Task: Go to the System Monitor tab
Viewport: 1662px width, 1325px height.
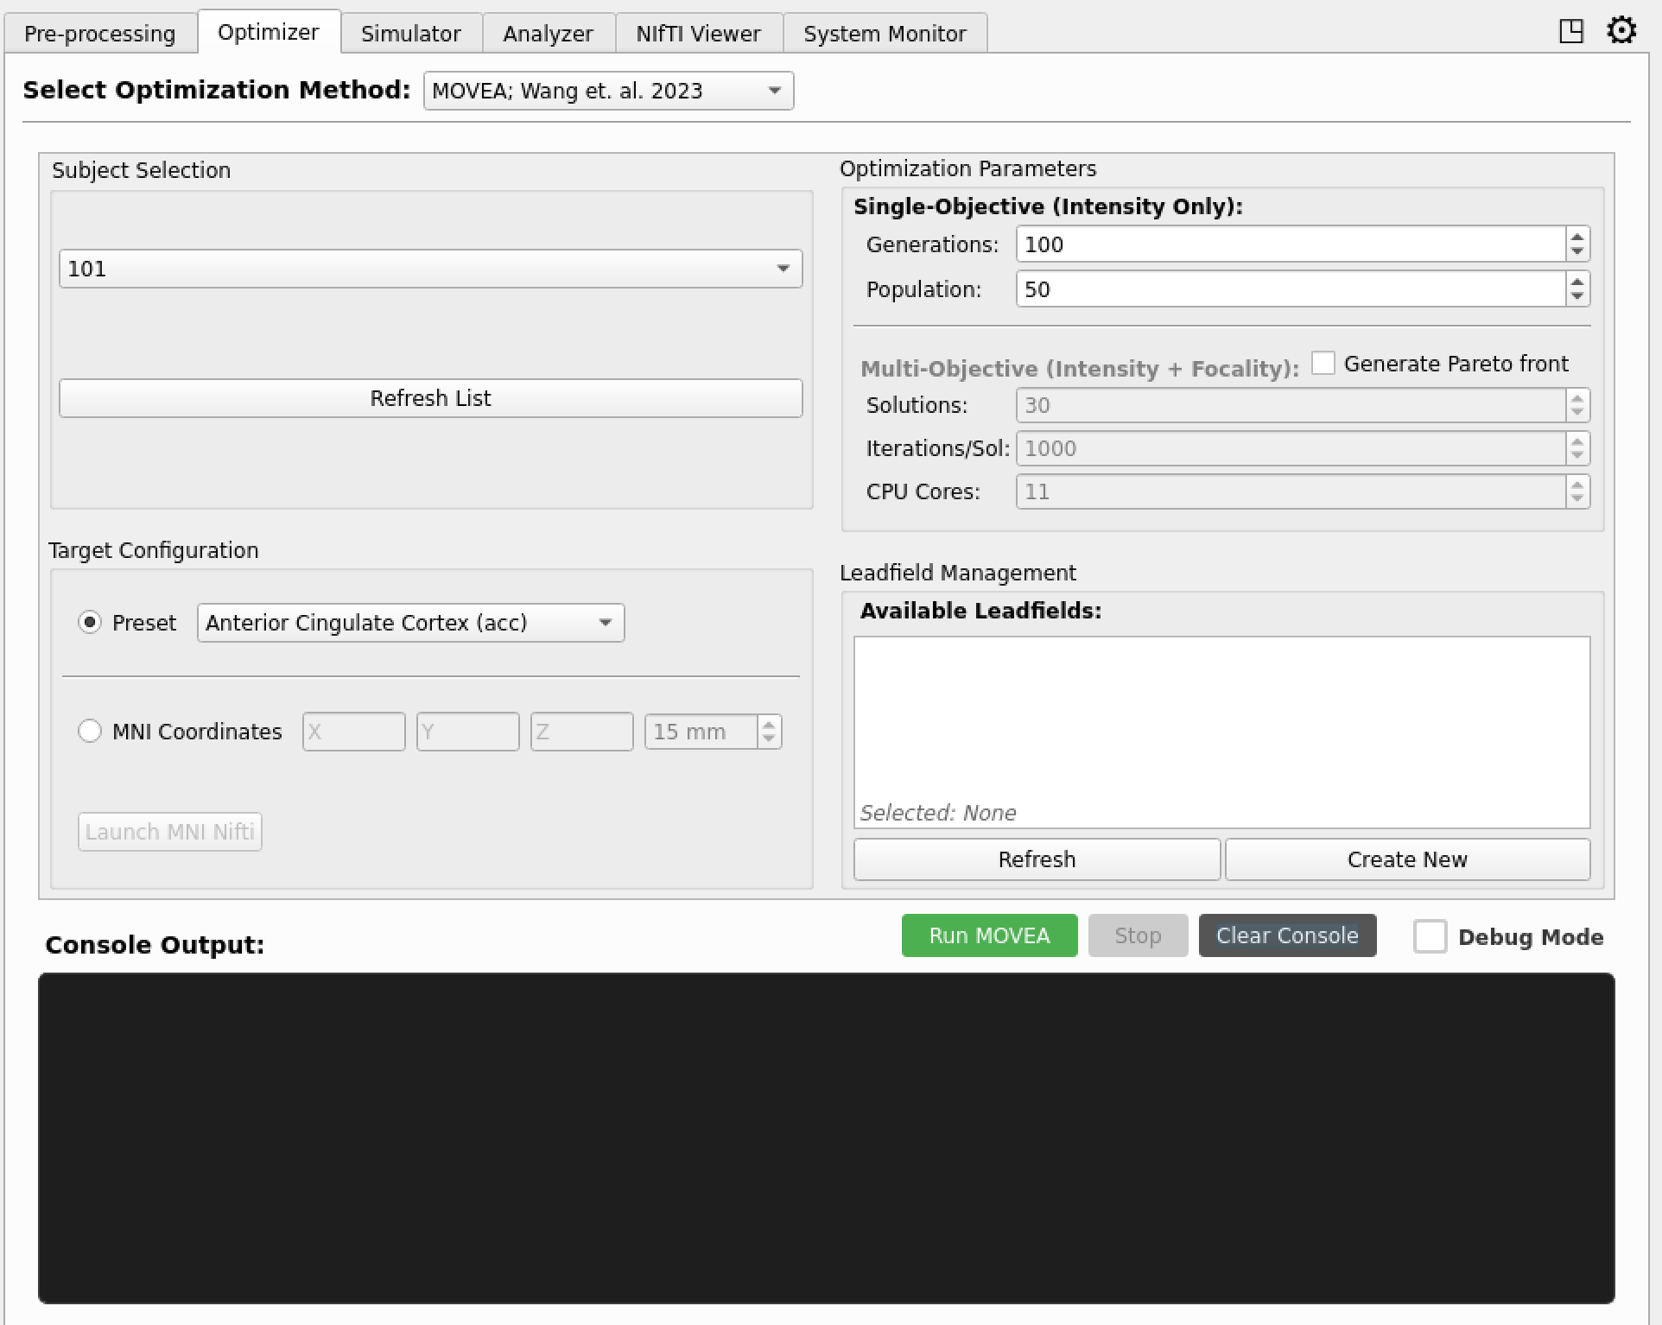Action: pyautogui.click(x=884, y=33)
